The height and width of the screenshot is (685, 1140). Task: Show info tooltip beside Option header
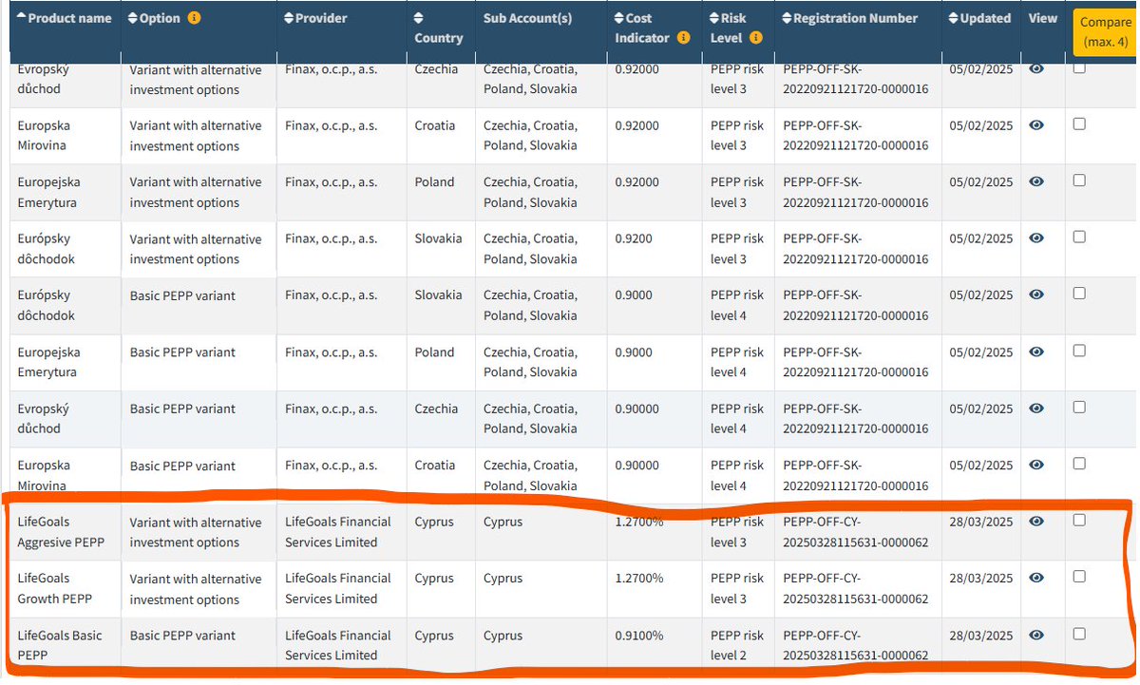tap(194, 18)
